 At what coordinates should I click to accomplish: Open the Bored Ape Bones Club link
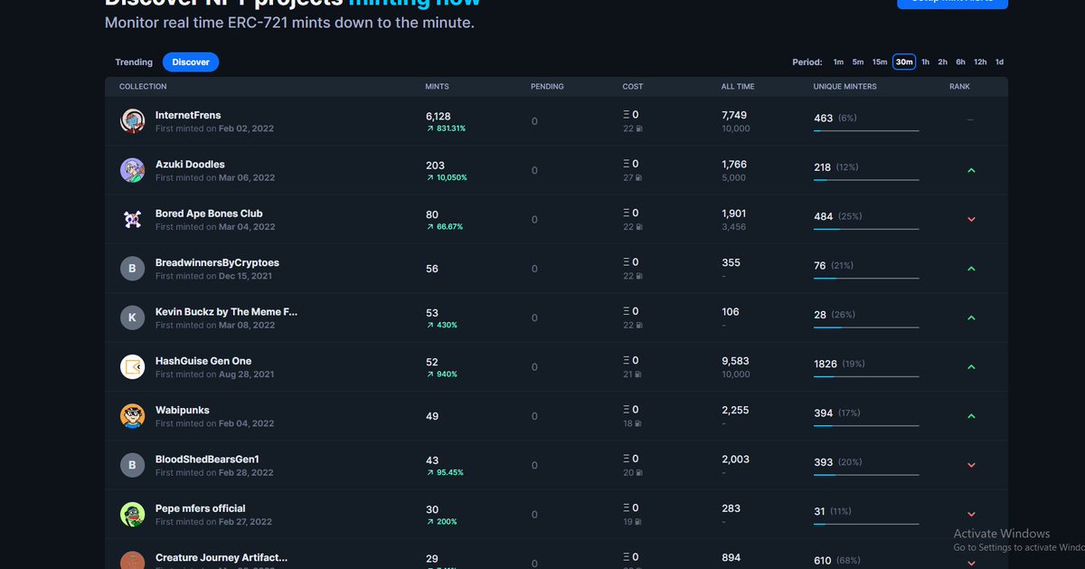tap(209, 213)
